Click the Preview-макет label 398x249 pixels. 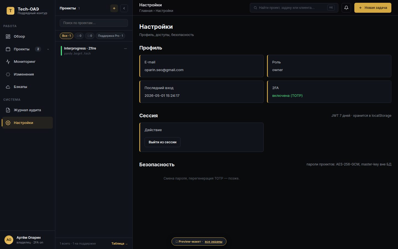pyautogui.click(x=190, y=242)
